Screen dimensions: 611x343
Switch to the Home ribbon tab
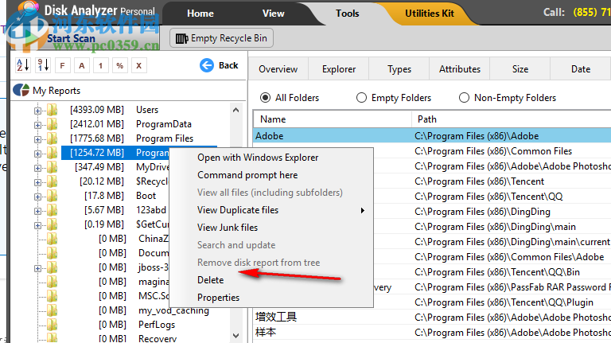(200, 14)
